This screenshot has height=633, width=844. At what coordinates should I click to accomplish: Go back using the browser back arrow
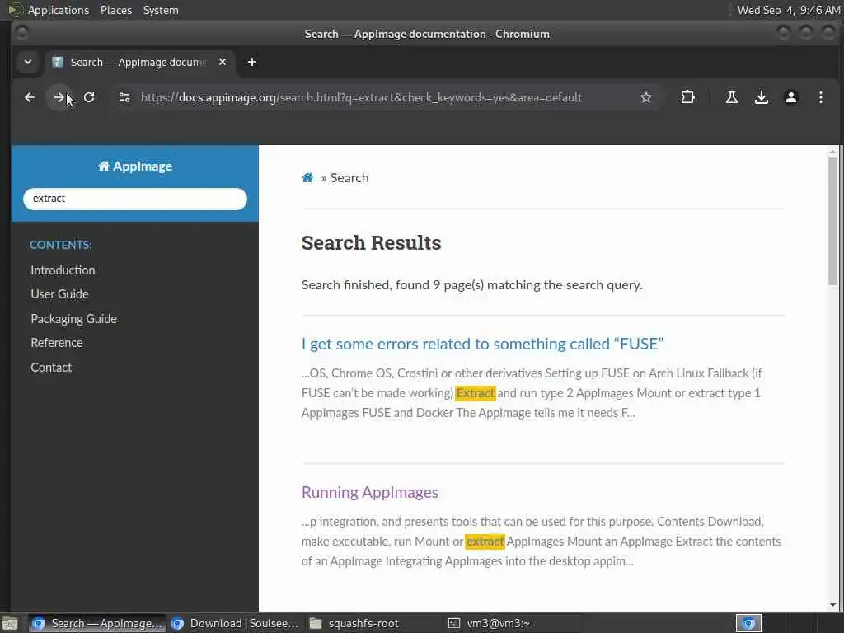point(30,97)
